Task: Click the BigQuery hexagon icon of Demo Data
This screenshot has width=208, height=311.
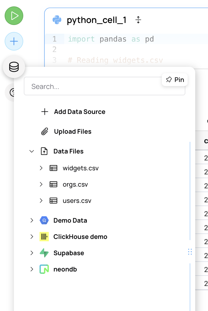Action: tap(44, 220)
